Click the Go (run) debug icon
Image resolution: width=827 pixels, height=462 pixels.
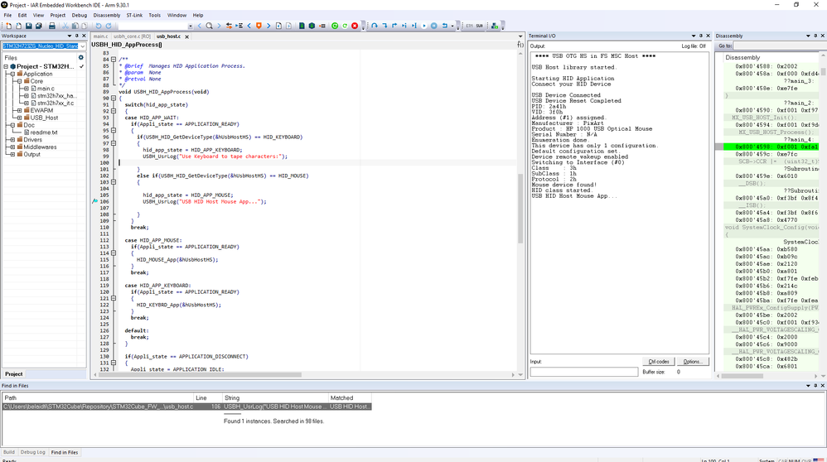(x=423, y=26)
